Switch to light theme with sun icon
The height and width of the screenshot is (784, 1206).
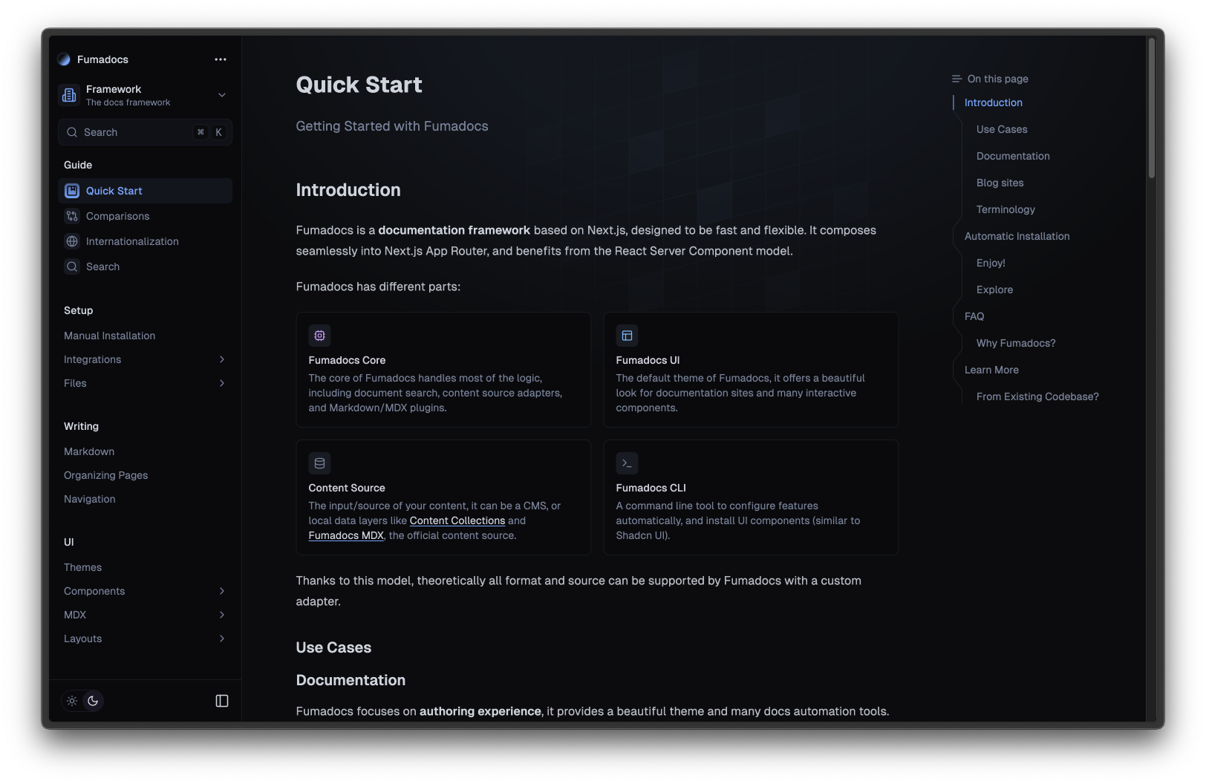72,701
